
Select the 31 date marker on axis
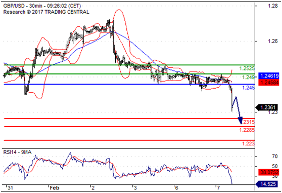coord(10,188)
